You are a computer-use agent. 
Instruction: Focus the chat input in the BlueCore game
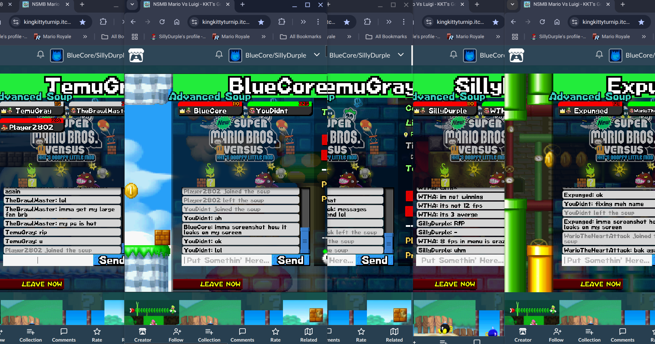227,261
